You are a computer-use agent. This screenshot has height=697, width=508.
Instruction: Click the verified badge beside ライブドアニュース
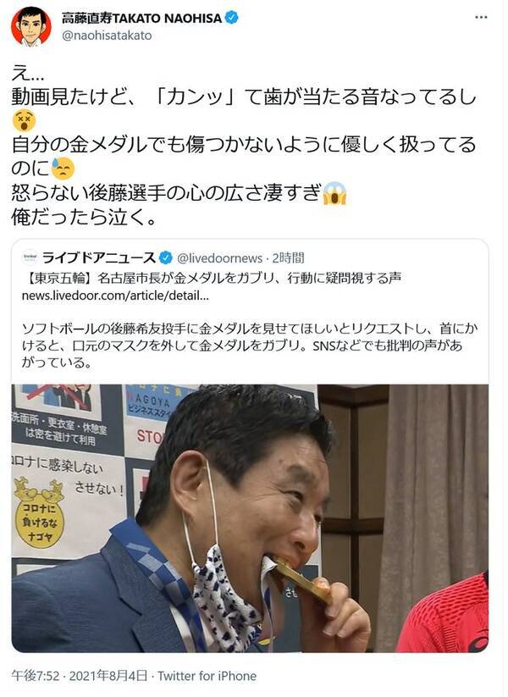(166, 257)
